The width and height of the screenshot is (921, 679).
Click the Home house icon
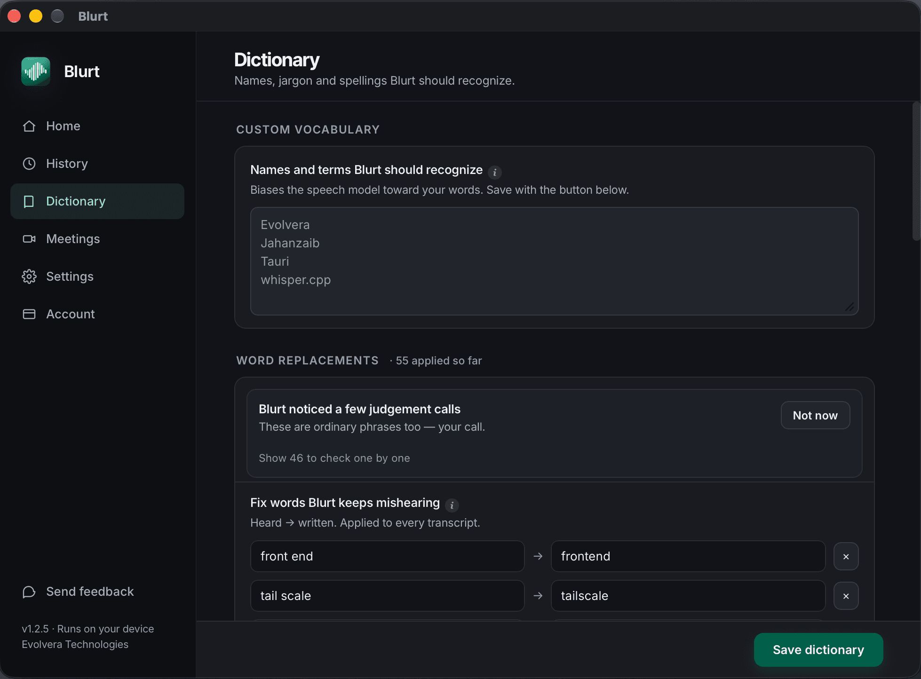(x=29, y=126)
